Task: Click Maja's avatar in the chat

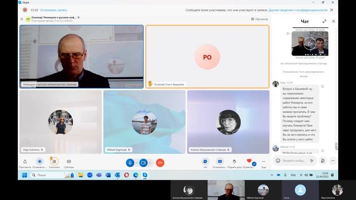Action: (276, 84)
